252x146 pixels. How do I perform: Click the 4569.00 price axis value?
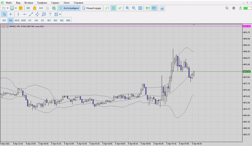[247, 115]
